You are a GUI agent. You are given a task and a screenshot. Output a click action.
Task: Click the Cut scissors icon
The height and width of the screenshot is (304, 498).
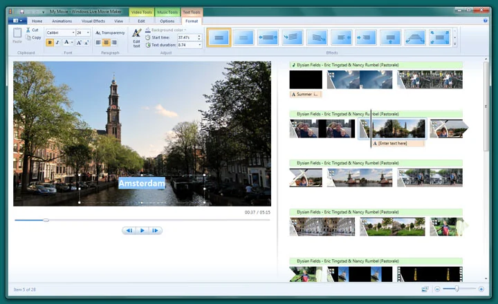pyautogui.click(x=28, y=30)
